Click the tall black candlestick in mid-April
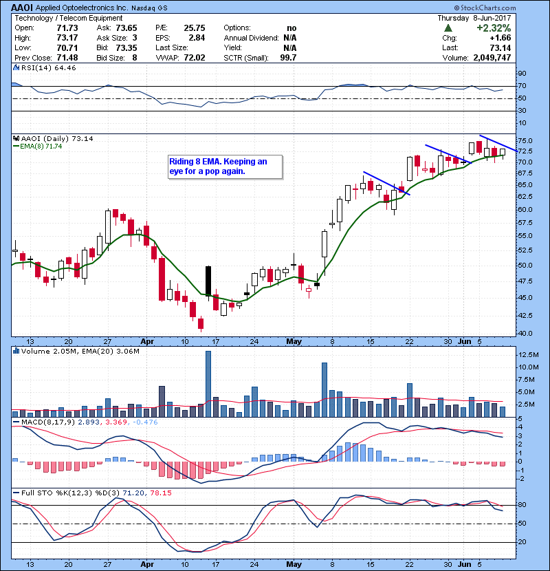This screenshot has height=571, width=550. [208, 281]
